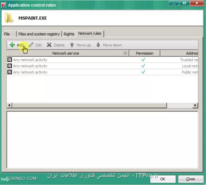Click the Kaspersky logo in title bar
206x185 pixels.
point(4,5)
